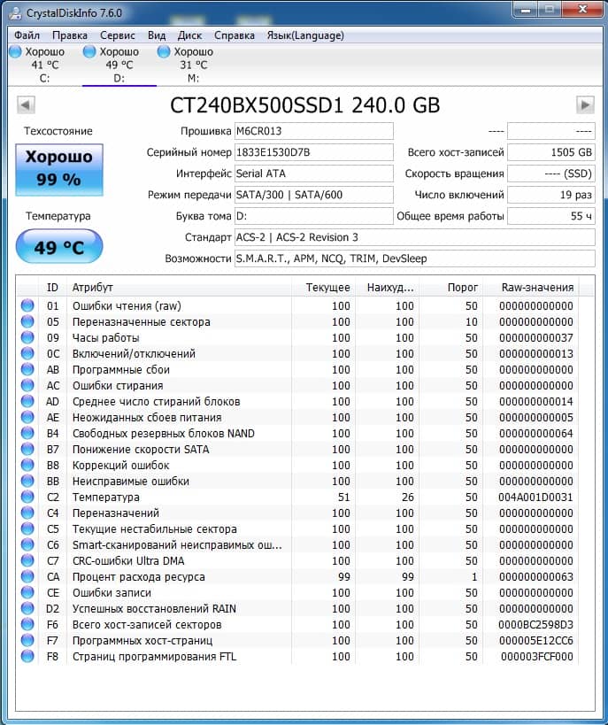The image size is (608, 725).
Task: Click the rotation speed value ---- (SSD)
Action: pyautogui.click(x=551, y=174)
